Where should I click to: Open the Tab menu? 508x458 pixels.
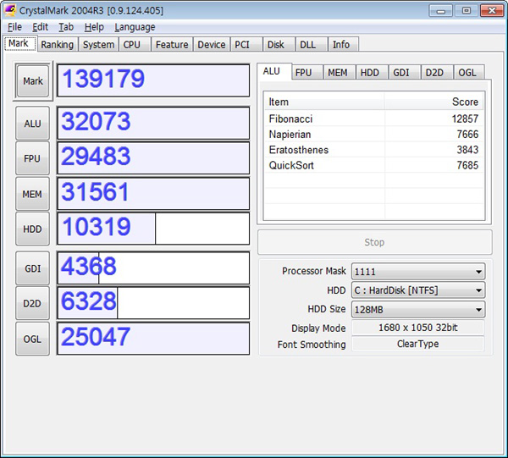pos(66,27)
